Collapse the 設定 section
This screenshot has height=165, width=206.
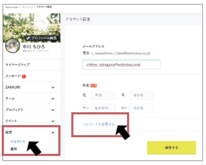point(53,133)
